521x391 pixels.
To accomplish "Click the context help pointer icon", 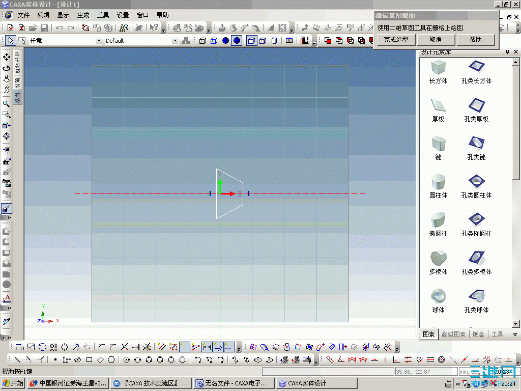I will (x=154, y=28).
